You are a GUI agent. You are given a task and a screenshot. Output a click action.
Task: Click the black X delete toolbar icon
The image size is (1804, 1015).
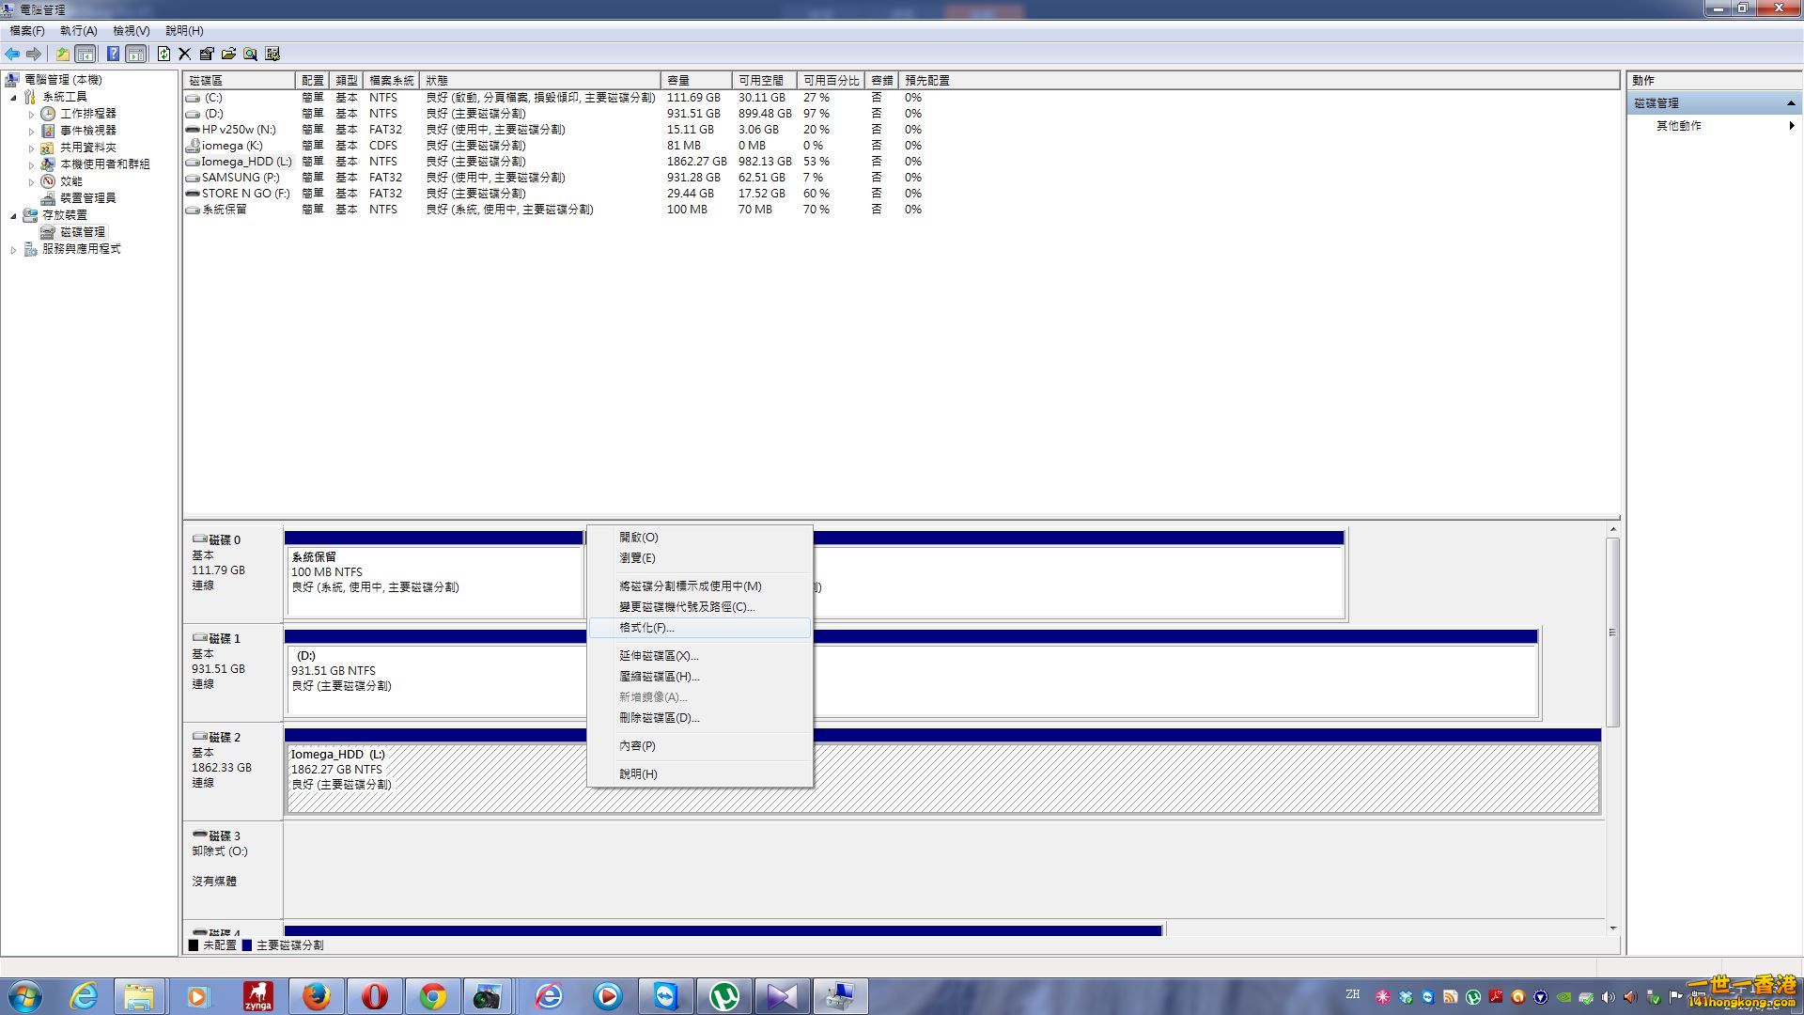pos(184,54)
